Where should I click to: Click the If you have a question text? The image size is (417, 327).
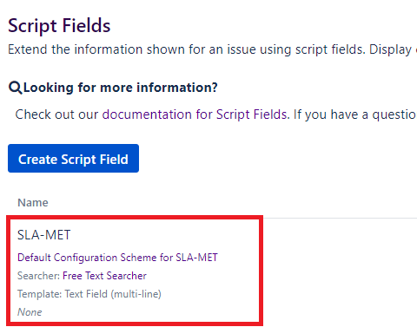(x=355, y=114)
